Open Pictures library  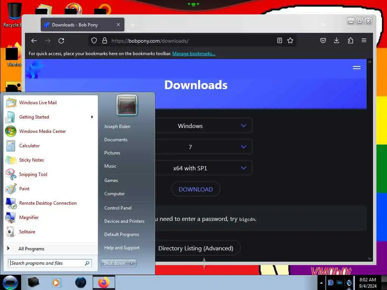(x=112, y=153)
